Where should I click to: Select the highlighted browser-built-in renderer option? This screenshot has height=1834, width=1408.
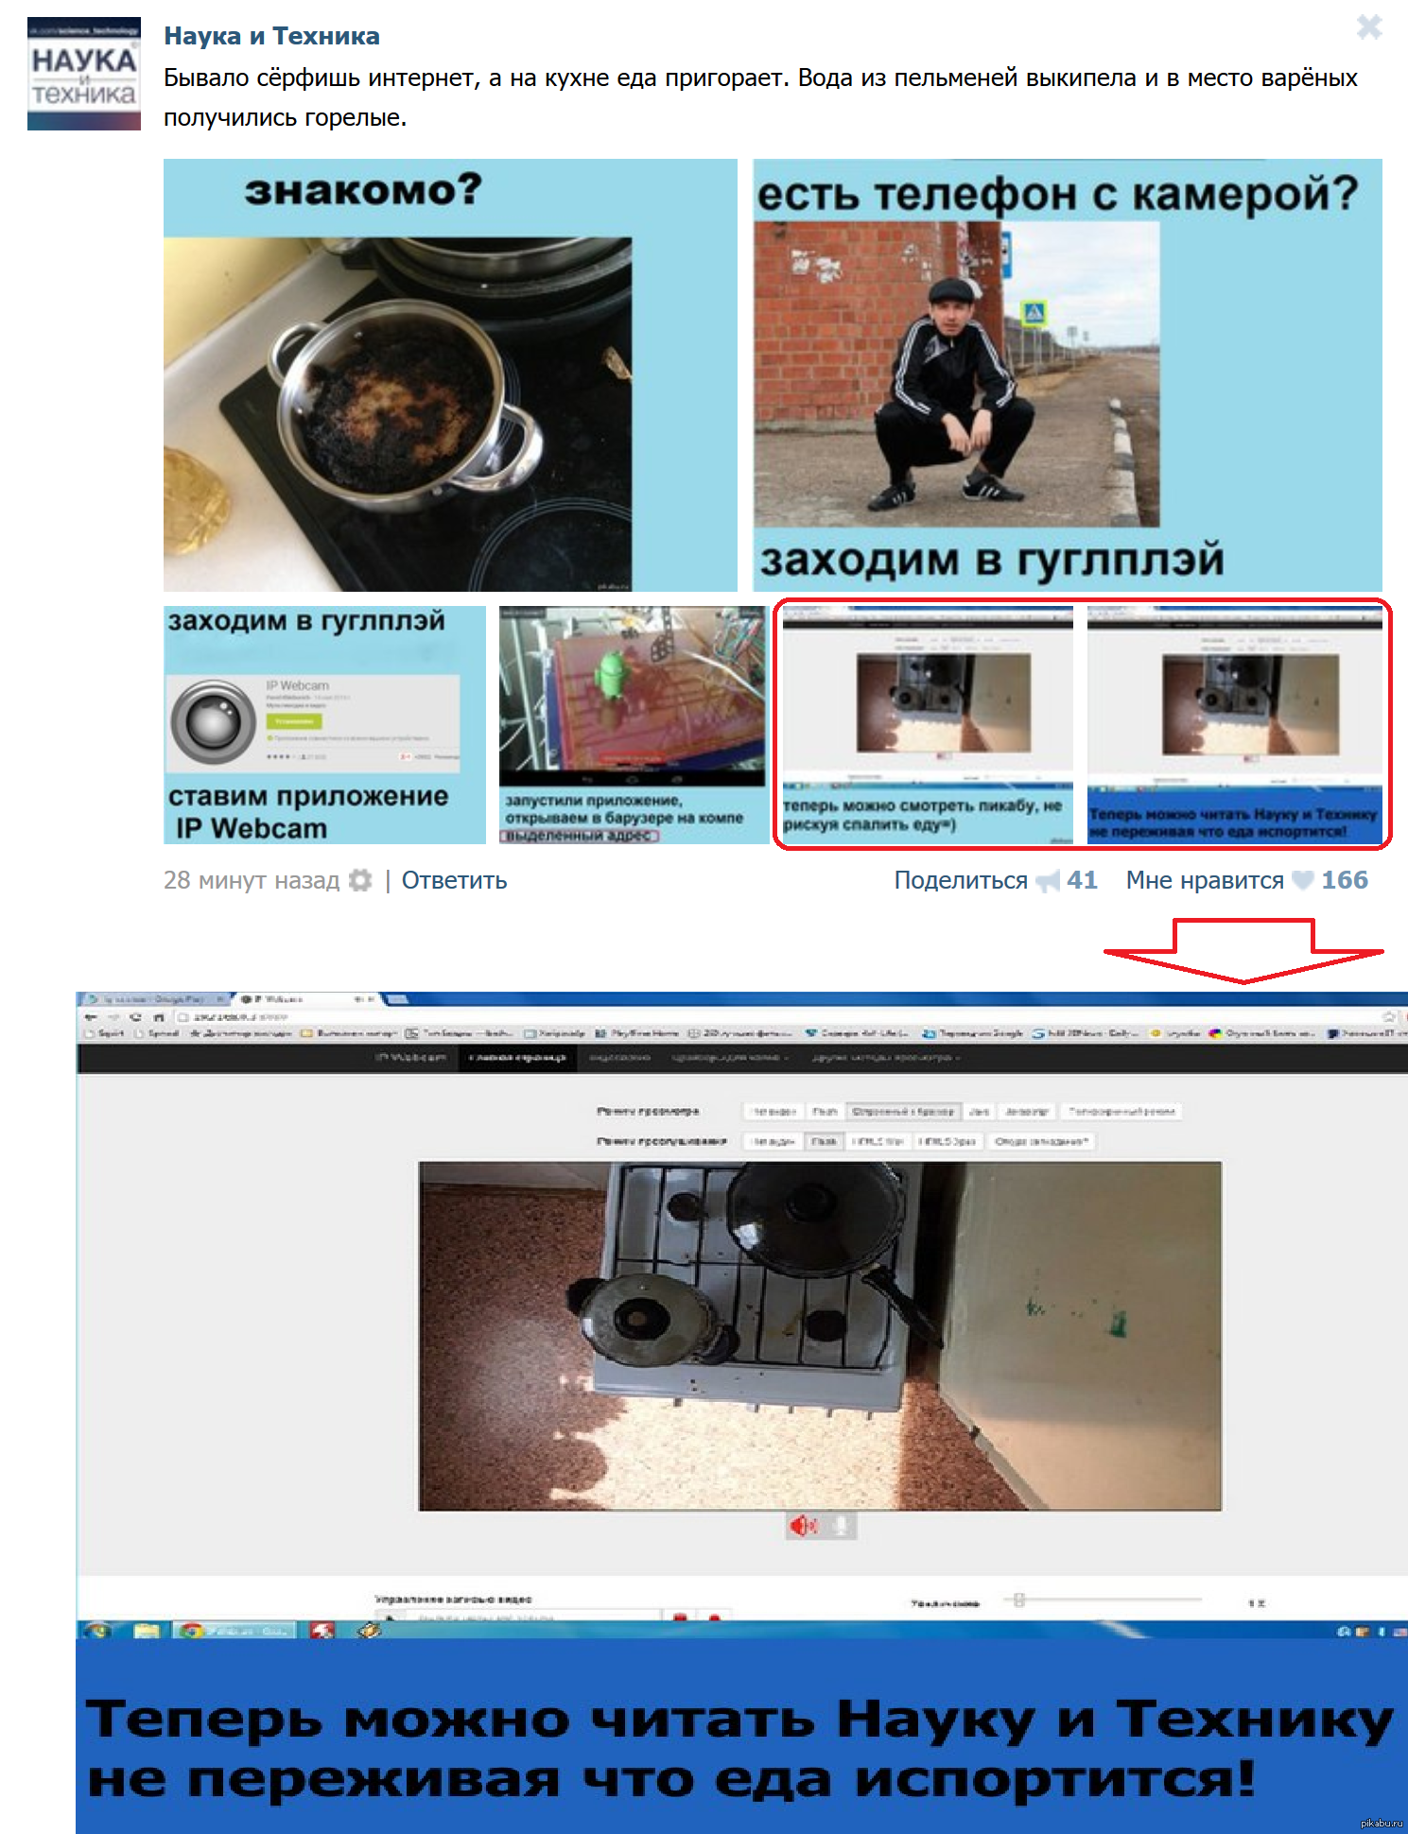[903, 1111]
